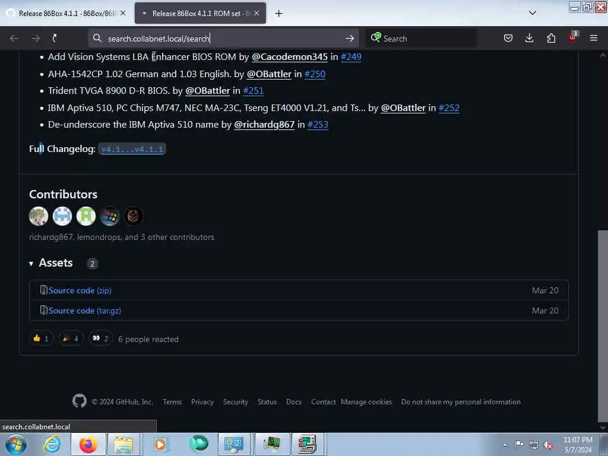
Task: Click Firefox taskbar icon
Action: tap(88, 444)
